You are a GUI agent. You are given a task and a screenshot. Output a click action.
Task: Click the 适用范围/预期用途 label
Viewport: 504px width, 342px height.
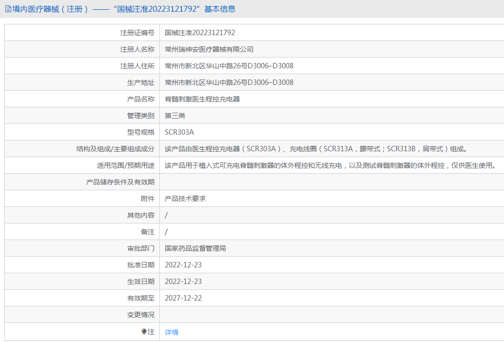(x=126, y=165)
